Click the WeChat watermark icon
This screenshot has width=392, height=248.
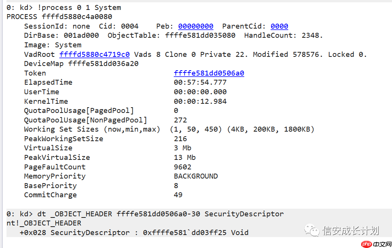[x=314, y=230]
